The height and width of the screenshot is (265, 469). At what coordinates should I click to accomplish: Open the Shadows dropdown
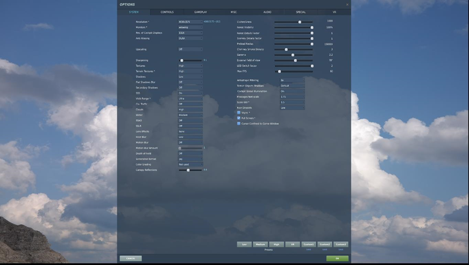190,77
